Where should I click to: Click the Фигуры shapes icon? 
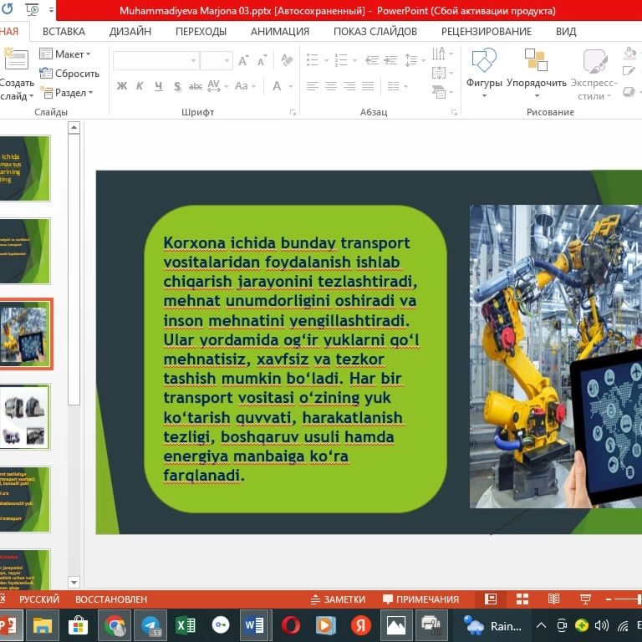click(x=484, y=63)
